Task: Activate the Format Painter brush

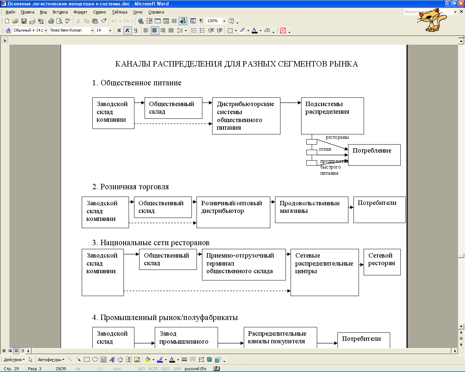Action: (x=104, y=21)
